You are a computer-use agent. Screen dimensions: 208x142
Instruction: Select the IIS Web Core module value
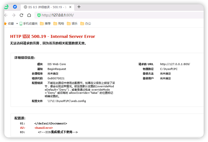click(57, 64)
